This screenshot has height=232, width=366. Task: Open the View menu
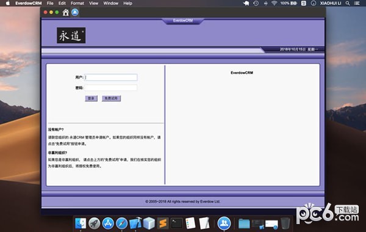93,3
